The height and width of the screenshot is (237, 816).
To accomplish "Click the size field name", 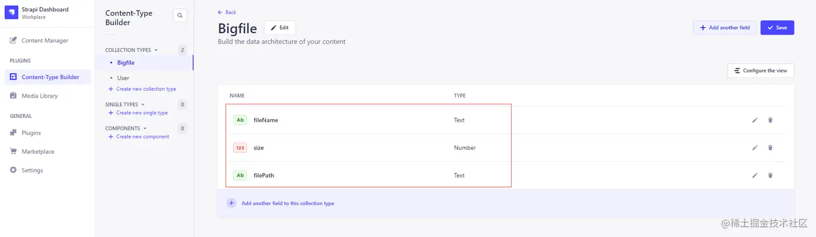I will point(259,148).
